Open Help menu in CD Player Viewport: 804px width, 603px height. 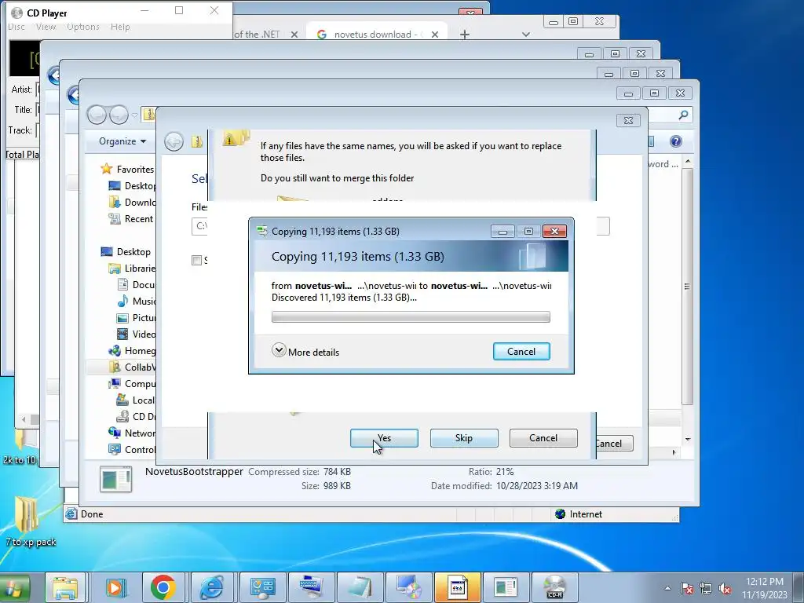coord(120,27)
